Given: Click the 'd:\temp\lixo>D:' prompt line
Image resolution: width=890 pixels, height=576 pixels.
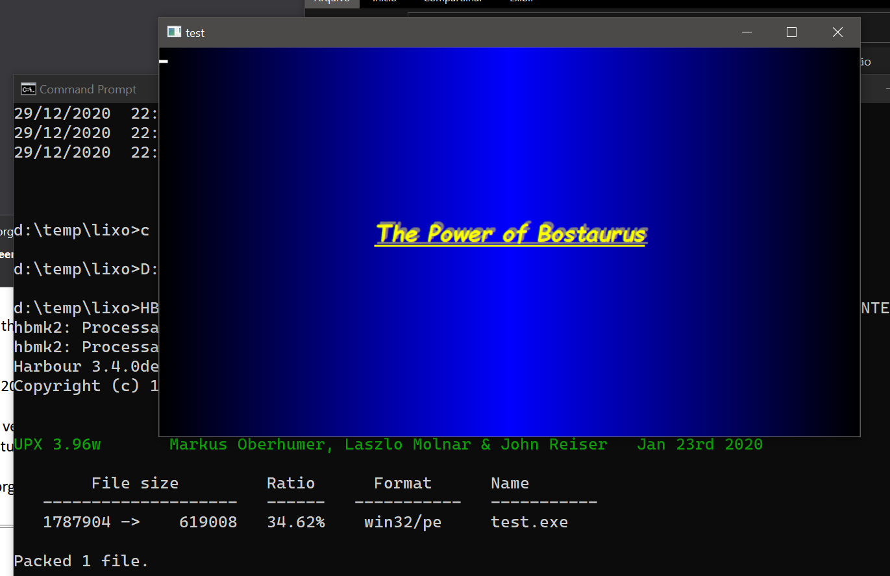Looking at the screenshot, I should coord(86,269).
